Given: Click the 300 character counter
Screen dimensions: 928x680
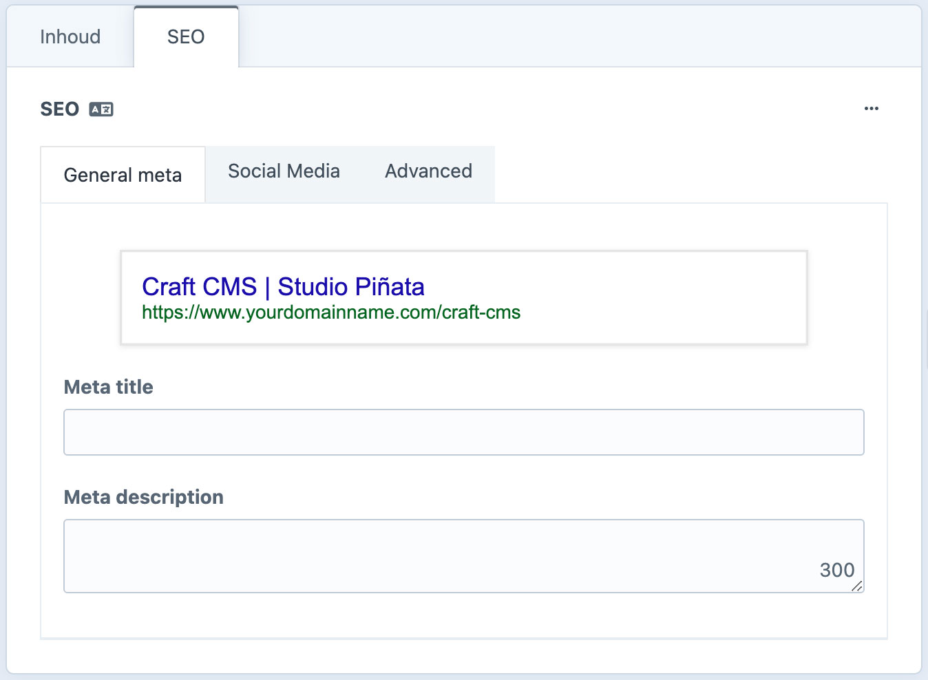Looking at the screenshot, I should [837, 570].
